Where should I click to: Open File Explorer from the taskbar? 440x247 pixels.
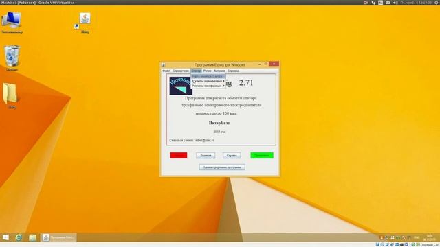pyautogui.click(x=32, y=237)
